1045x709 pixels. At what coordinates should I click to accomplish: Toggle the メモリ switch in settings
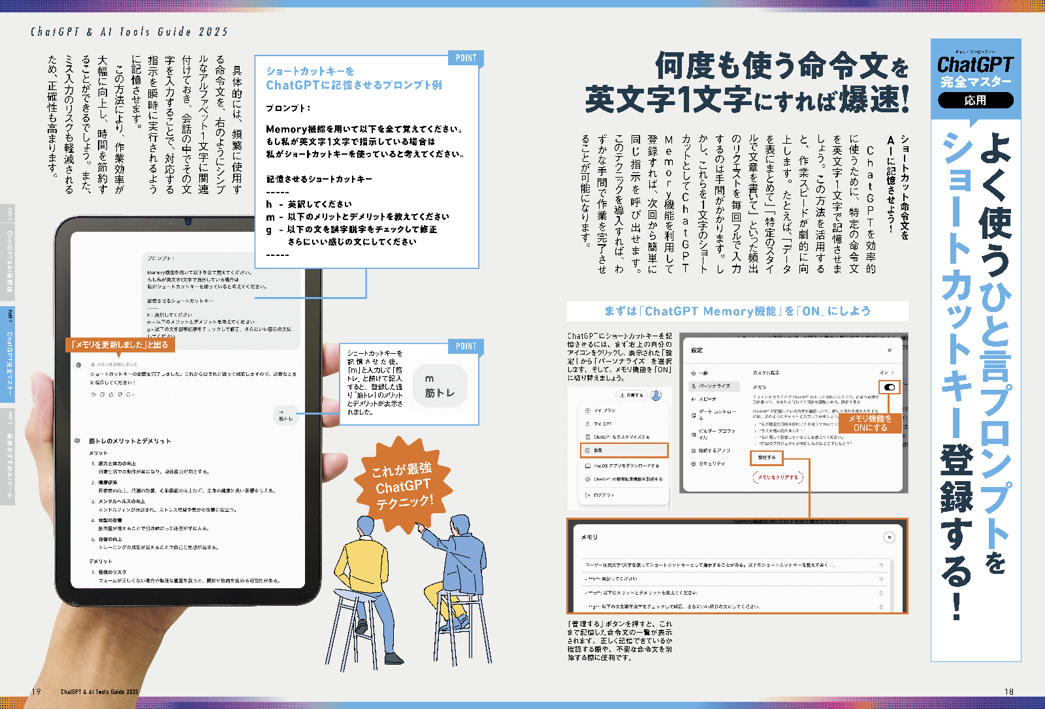tap(889, 387)
